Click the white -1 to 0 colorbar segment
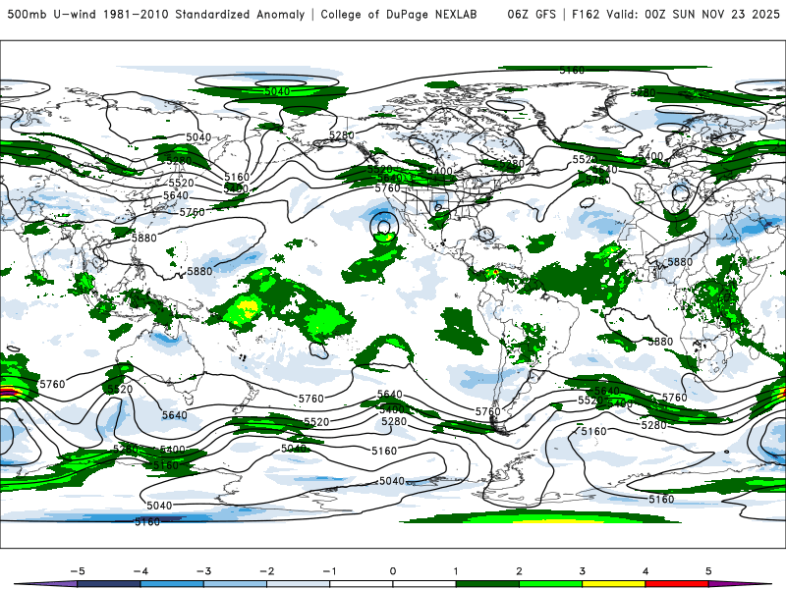Screen dimensions: 786x589 pos(362,584)
